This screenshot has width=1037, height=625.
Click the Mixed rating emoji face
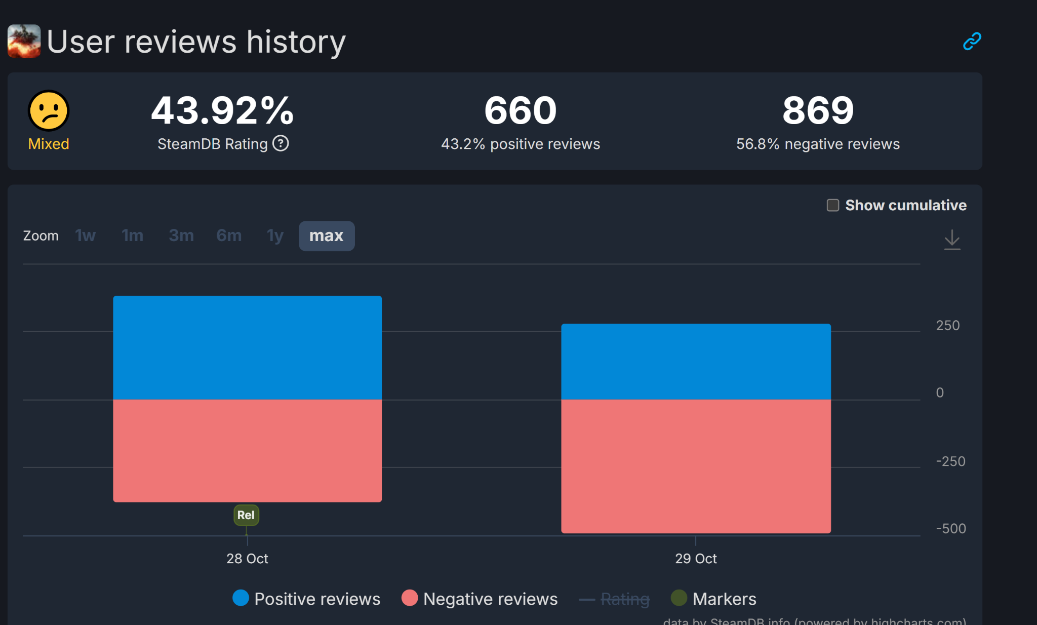click(x=49, y=110)
